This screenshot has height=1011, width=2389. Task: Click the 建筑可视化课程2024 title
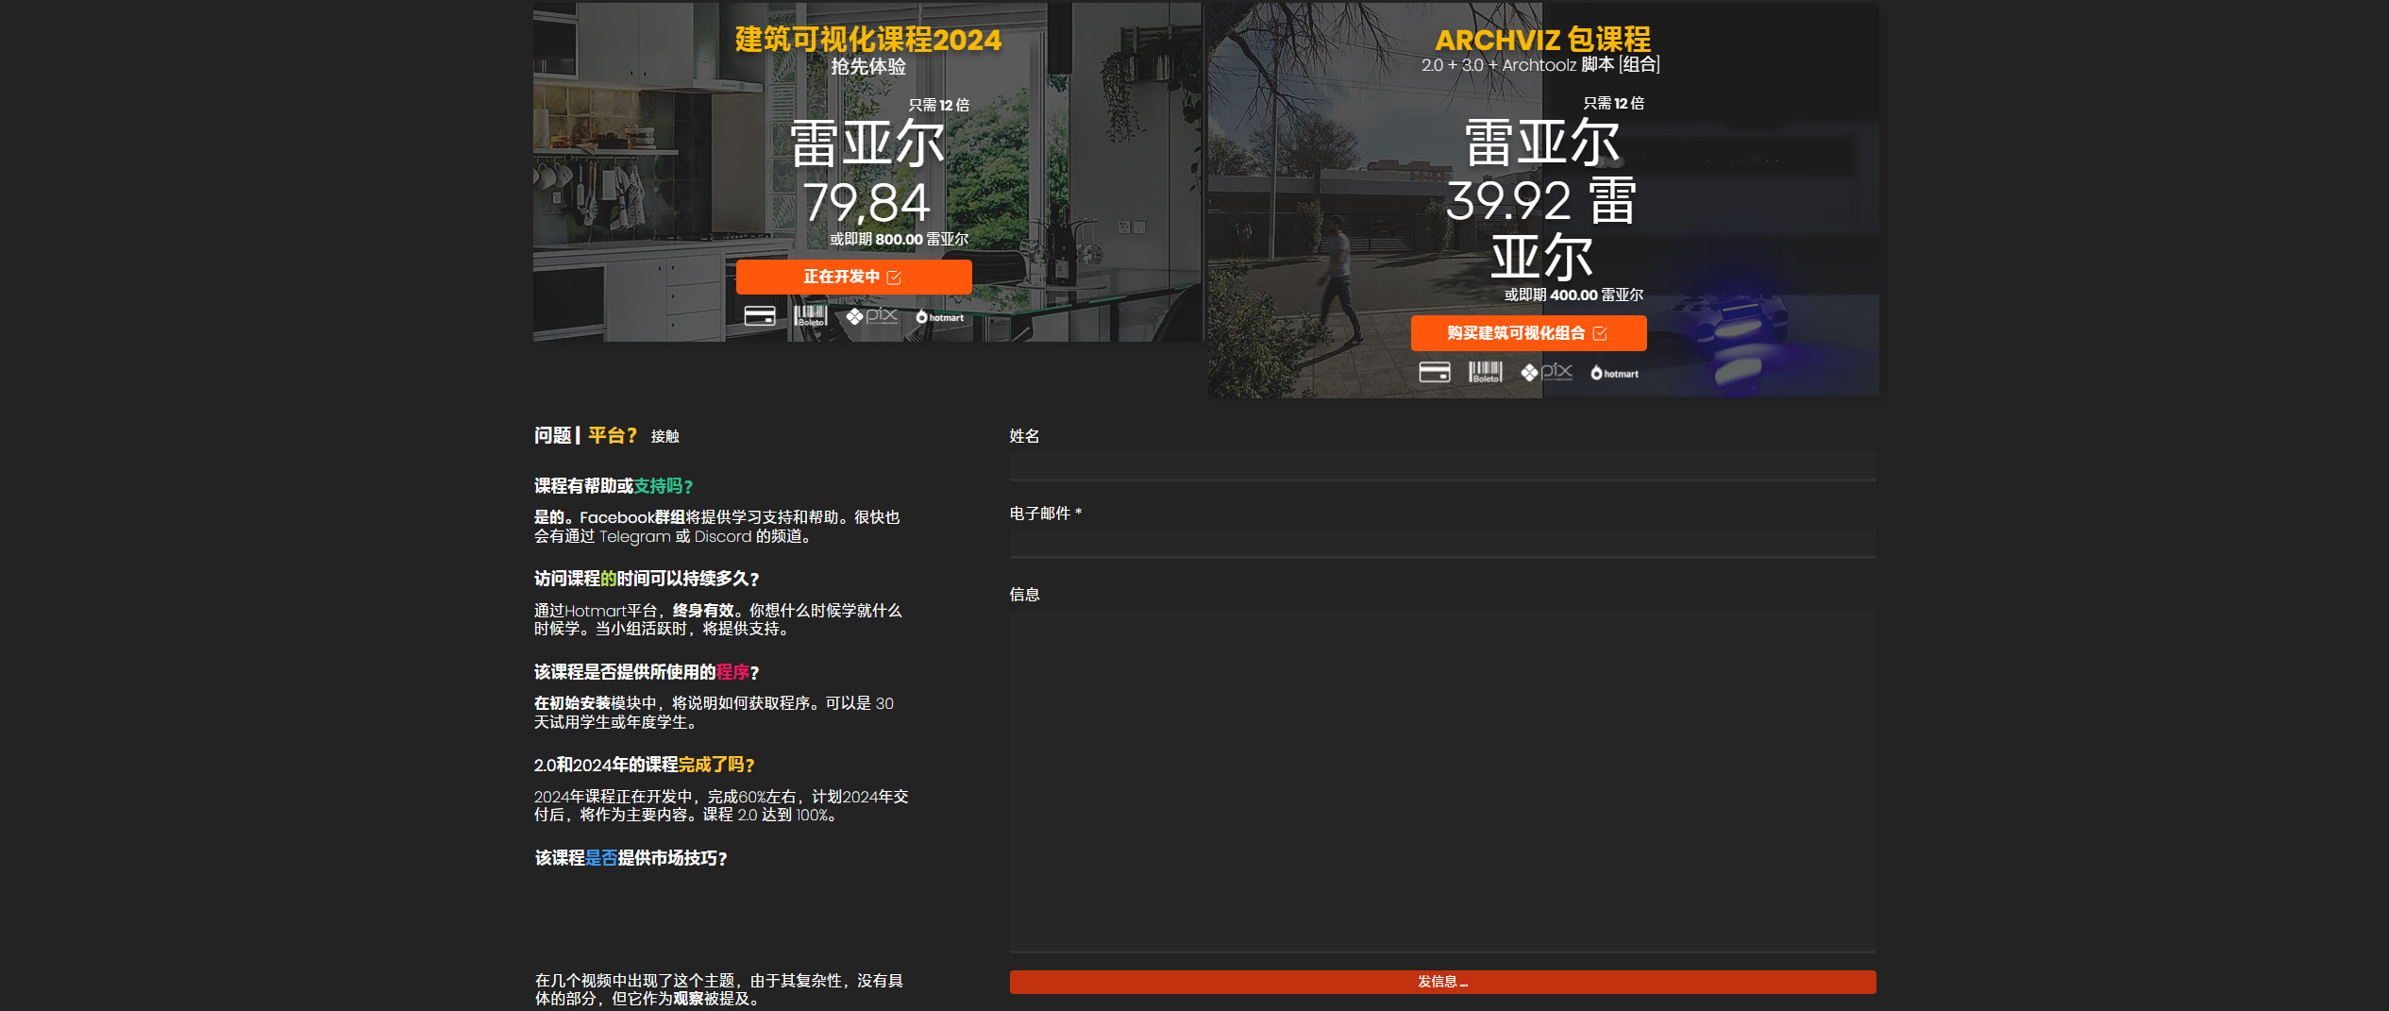pyautogui.click(x=868, y=40)
